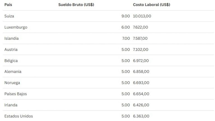Select the Irlanda country cell
This screenshot has width=215, height=121.
(x=11, y=105)
